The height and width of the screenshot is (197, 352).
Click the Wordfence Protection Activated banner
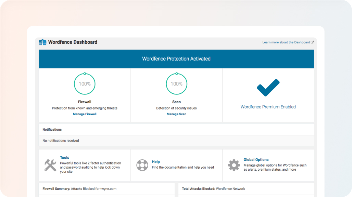[176, 59]
